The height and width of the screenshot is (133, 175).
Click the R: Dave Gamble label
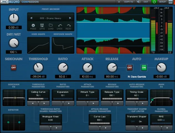click(137, 77)
